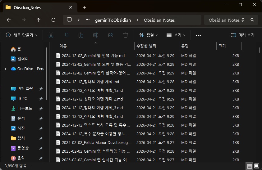Click the Rename icon in the toolbar
Screen dimensions: 262x170
coord(96,35)
